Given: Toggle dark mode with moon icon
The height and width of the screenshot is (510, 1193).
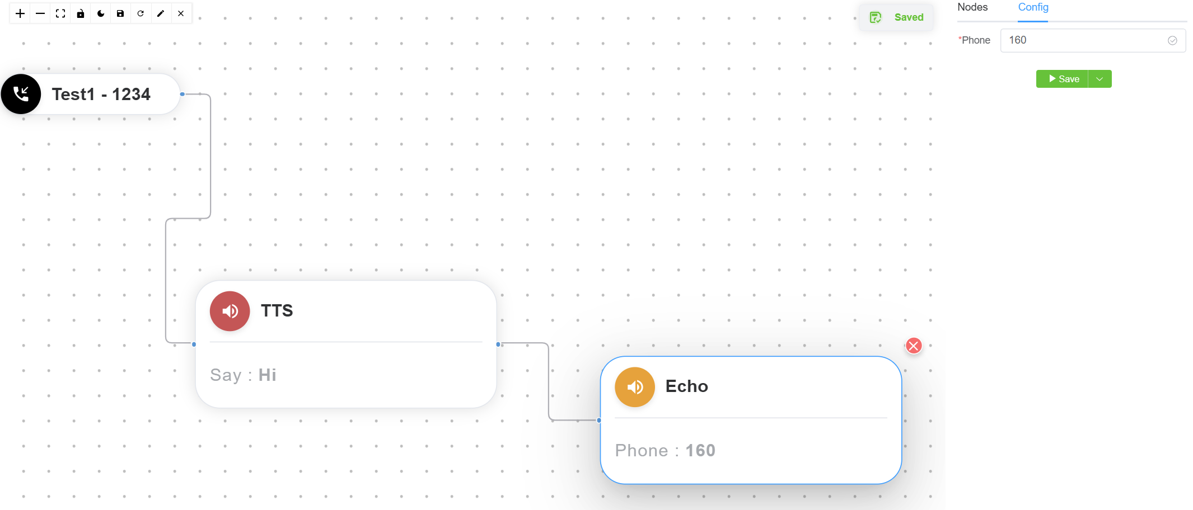Looking at the screenshot, I should click(x=101, y=13).
